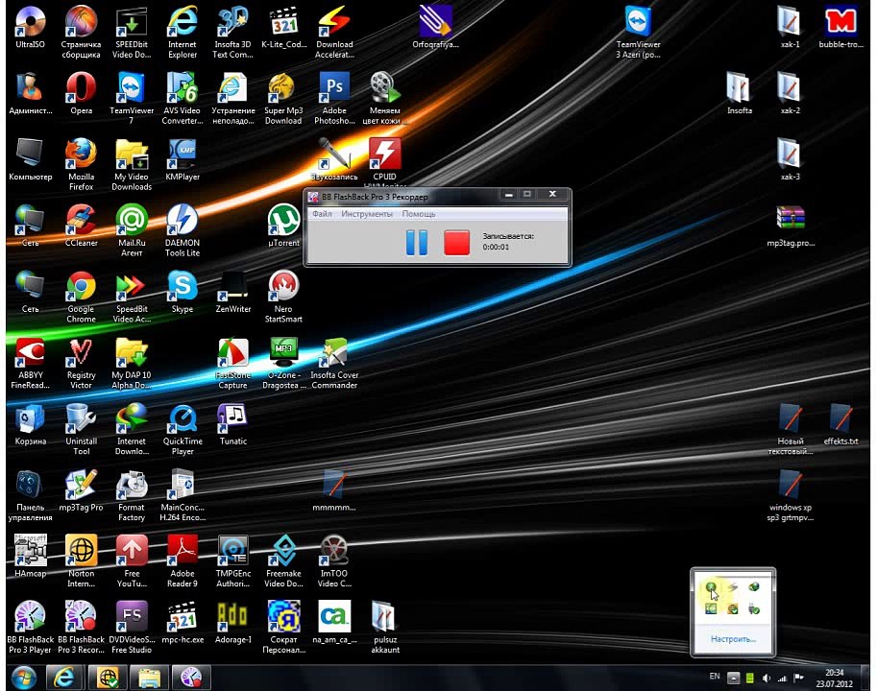
Task: Select the TeamViewer 3 Azeri shortcut
Action: (638, 33)
